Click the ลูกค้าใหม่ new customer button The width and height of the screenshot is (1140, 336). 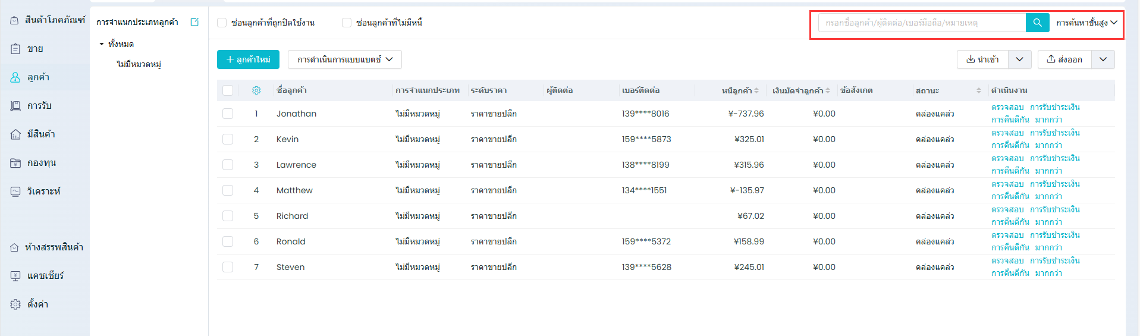(248, 59)
